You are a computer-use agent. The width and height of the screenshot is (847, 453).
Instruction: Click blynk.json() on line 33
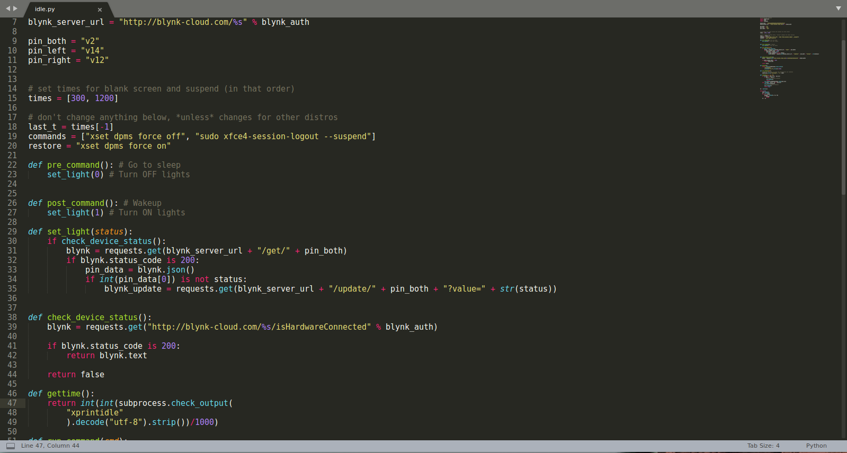166,270
